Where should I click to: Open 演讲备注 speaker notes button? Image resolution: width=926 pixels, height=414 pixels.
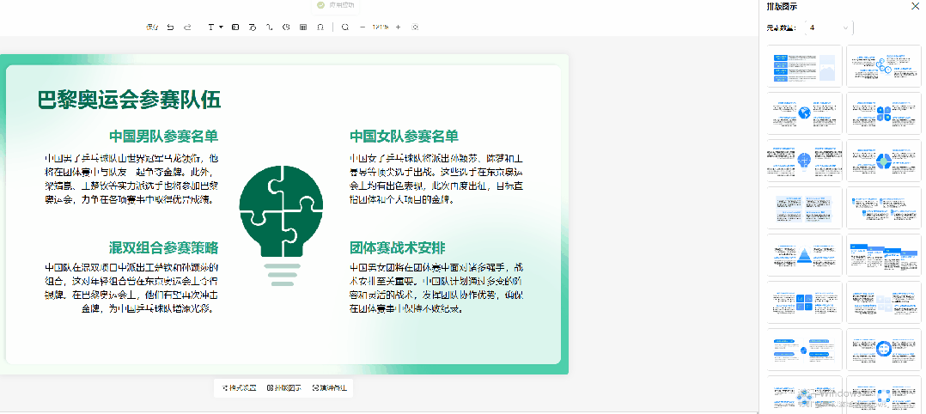tap(330, 388)
